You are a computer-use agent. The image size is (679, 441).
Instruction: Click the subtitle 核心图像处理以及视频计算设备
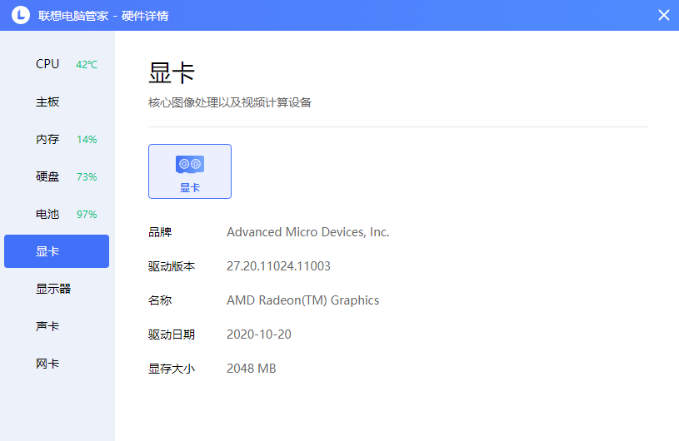click(x=230, y=102)
